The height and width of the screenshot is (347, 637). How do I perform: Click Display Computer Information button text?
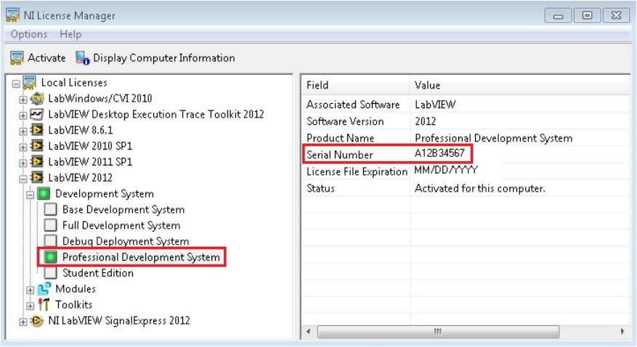coord(164,58)
